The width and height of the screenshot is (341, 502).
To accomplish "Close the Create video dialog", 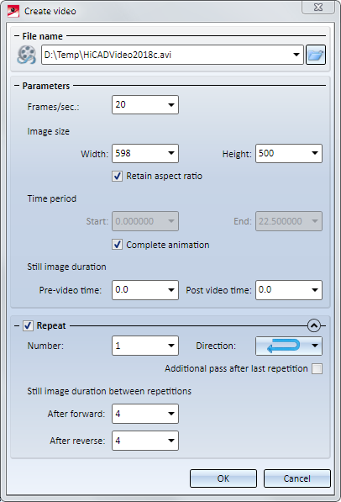I will point(318,8).
